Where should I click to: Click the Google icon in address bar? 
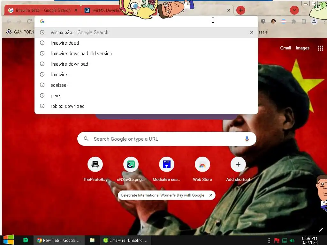(42, 21)
